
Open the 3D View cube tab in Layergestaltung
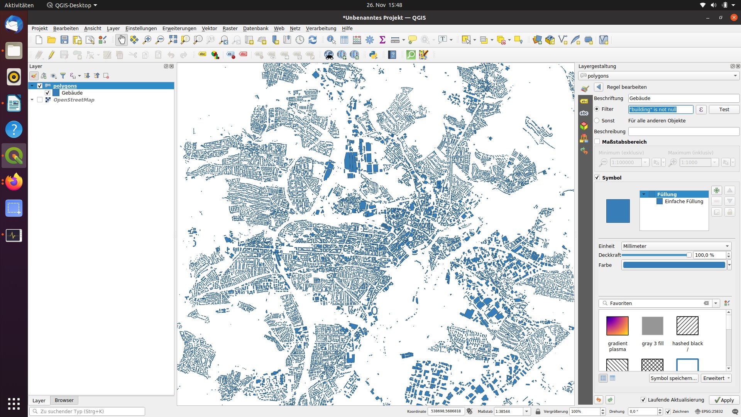[x=584, y=125]
